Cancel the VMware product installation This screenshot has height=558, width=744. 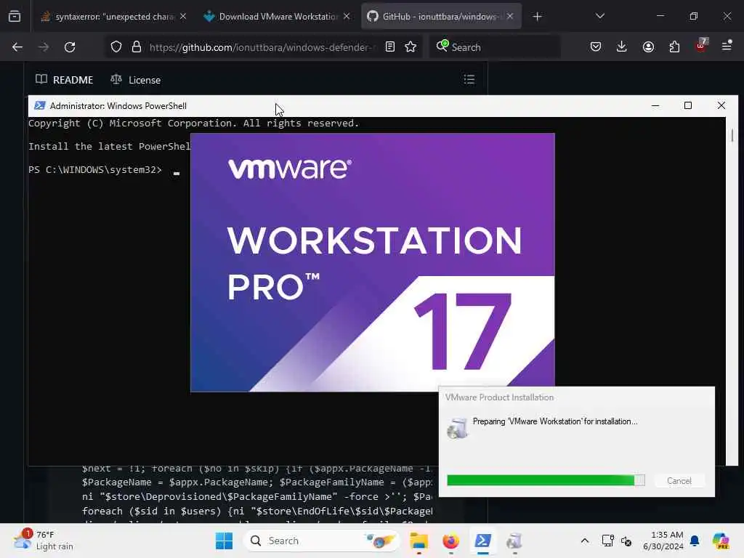coord(679,481)
